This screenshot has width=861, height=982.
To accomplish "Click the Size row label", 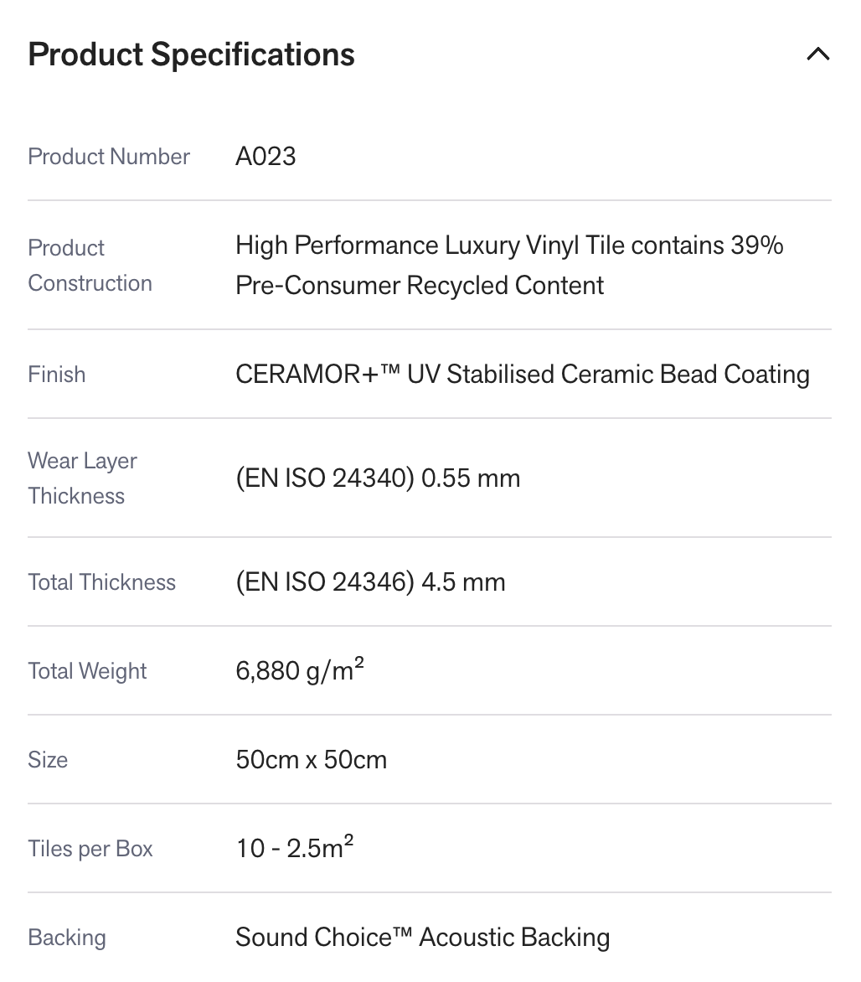I will 48,760.
